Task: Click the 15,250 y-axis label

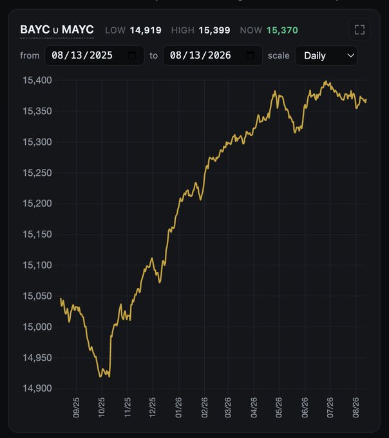Action: 37,173
